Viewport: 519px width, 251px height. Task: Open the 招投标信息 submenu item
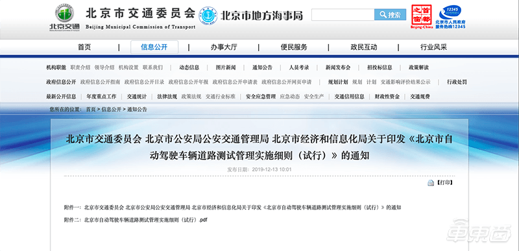coord(380,67)
